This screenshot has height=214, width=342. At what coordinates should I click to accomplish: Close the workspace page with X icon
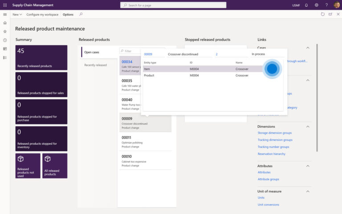pos(338,14)
